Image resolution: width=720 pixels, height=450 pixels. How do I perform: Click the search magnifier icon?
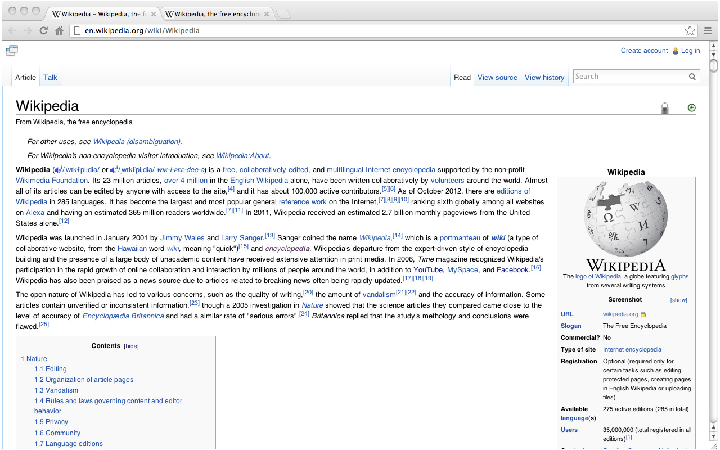point(692,76)
